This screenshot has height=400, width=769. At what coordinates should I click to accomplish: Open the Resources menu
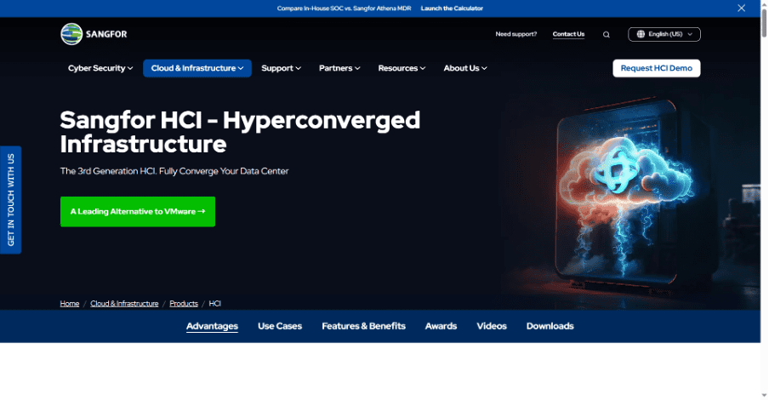(402, 68)
